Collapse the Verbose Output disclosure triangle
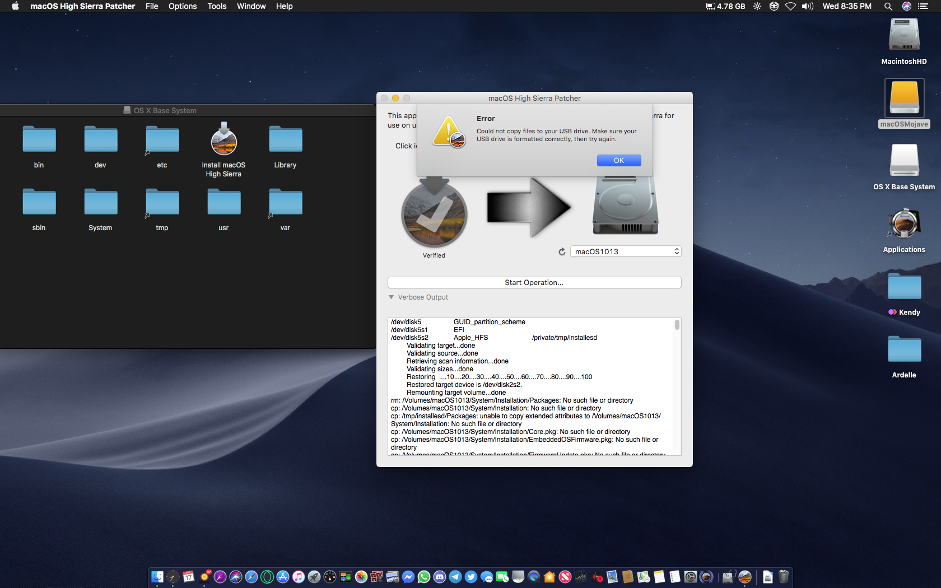 pos(392,297)
